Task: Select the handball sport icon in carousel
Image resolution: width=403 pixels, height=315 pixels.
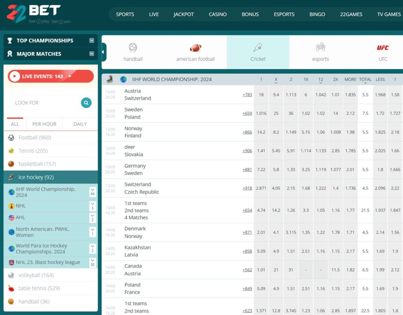Action: point(133,48)
